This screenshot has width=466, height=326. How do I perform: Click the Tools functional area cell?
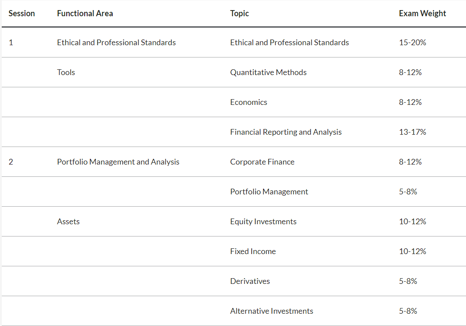click(x=66, y=72)
